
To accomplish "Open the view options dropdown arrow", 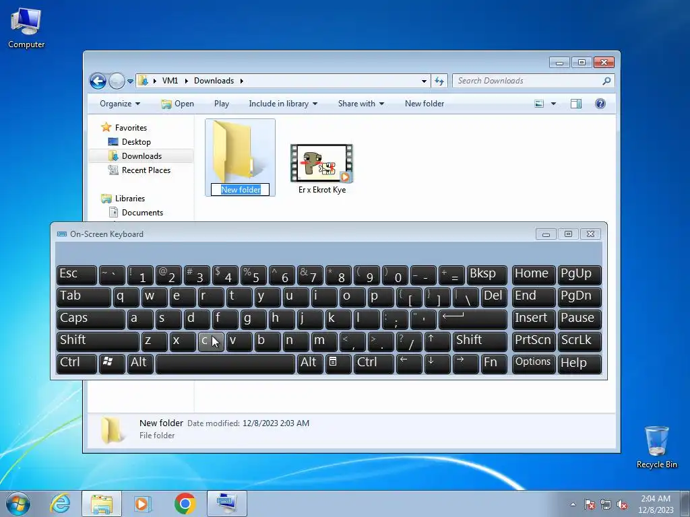I will click(x=553, y=104).
